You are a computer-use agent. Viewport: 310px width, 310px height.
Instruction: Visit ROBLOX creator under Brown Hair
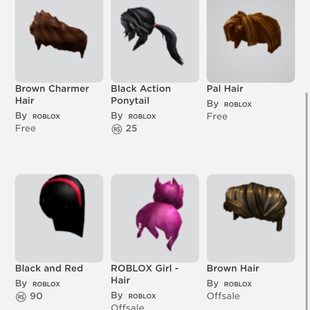pyautogui.click(x=238, y=284)
